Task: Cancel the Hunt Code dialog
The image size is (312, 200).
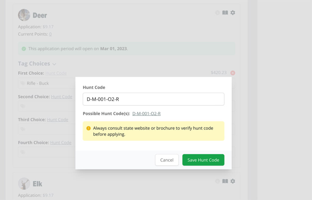Action: (x=167, y=160)
